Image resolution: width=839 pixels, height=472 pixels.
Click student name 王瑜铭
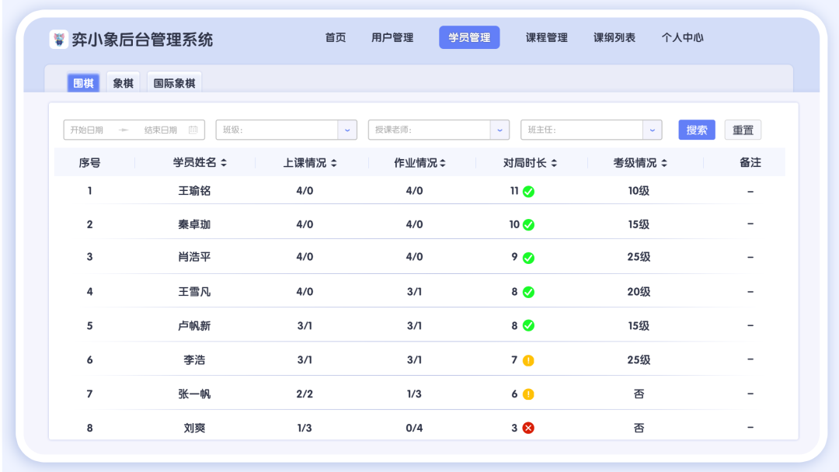194,191
